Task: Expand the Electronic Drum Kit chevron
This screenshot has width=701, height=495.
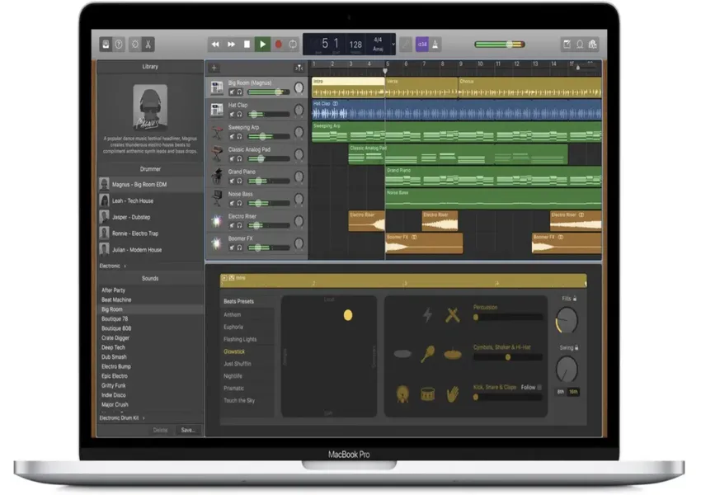Action: point(143,418)
